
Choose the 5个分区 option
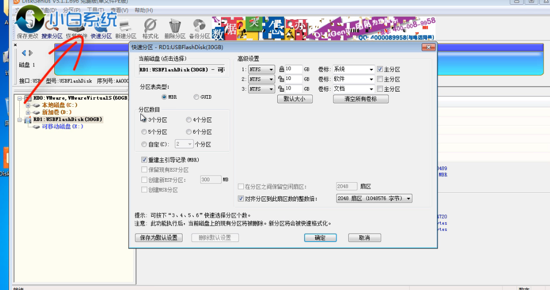click(144, 132)
